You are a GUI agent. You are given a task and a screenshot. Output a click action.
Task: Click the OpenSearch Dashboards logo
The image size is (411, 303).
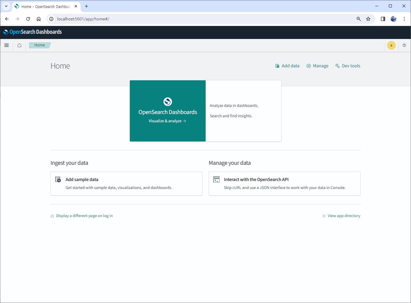(x=32, y=32)
